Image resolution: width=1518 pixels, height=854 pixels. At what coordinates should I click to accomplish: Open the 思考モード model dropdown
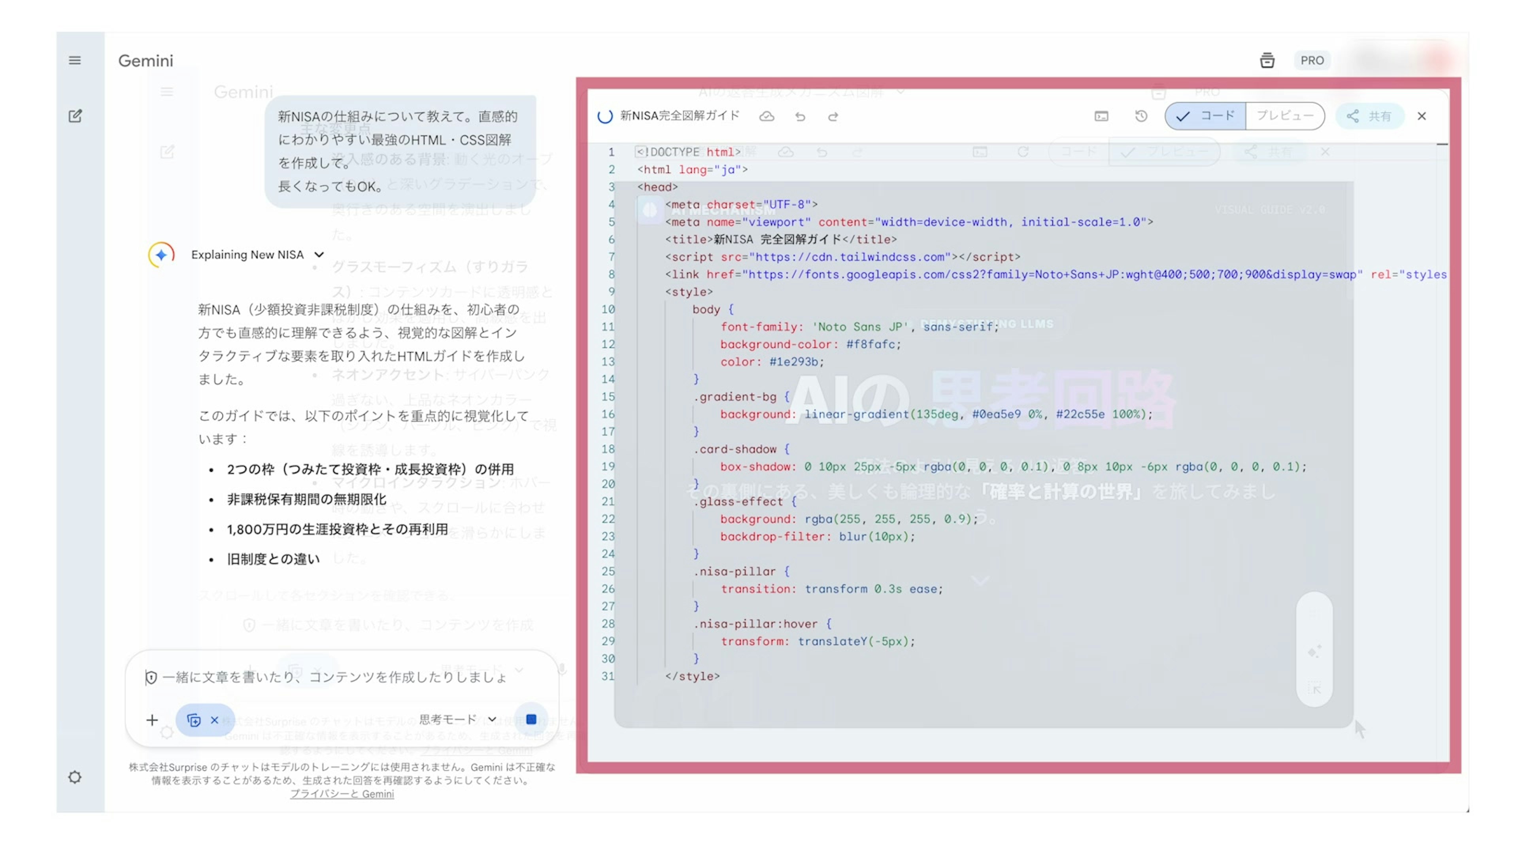point(457,719)
